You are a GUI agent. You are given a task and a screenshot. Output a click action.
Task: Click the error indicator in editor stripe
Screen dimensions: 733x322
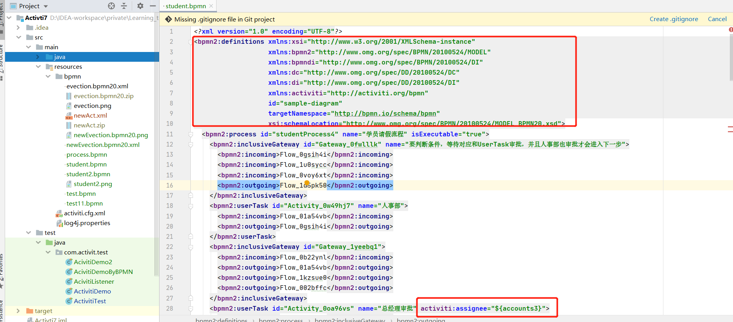click(731, 30)
